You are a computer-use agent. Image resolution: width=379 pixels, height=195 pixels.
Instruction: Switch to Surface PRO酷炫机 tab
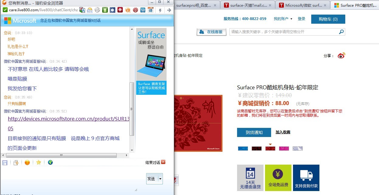tap(356, 5)
